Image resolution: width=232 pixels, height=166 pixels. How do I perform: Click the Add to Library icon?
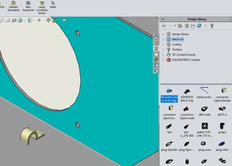point(180,26)
